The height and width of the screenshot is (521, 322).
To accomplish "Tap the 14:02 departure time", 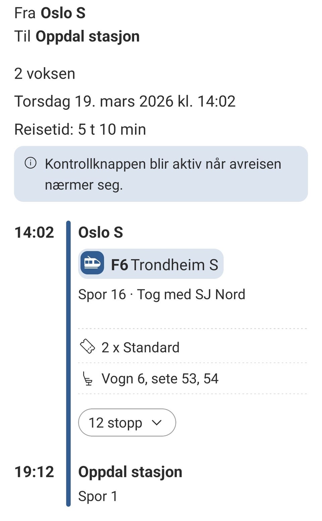I will 34,232.
